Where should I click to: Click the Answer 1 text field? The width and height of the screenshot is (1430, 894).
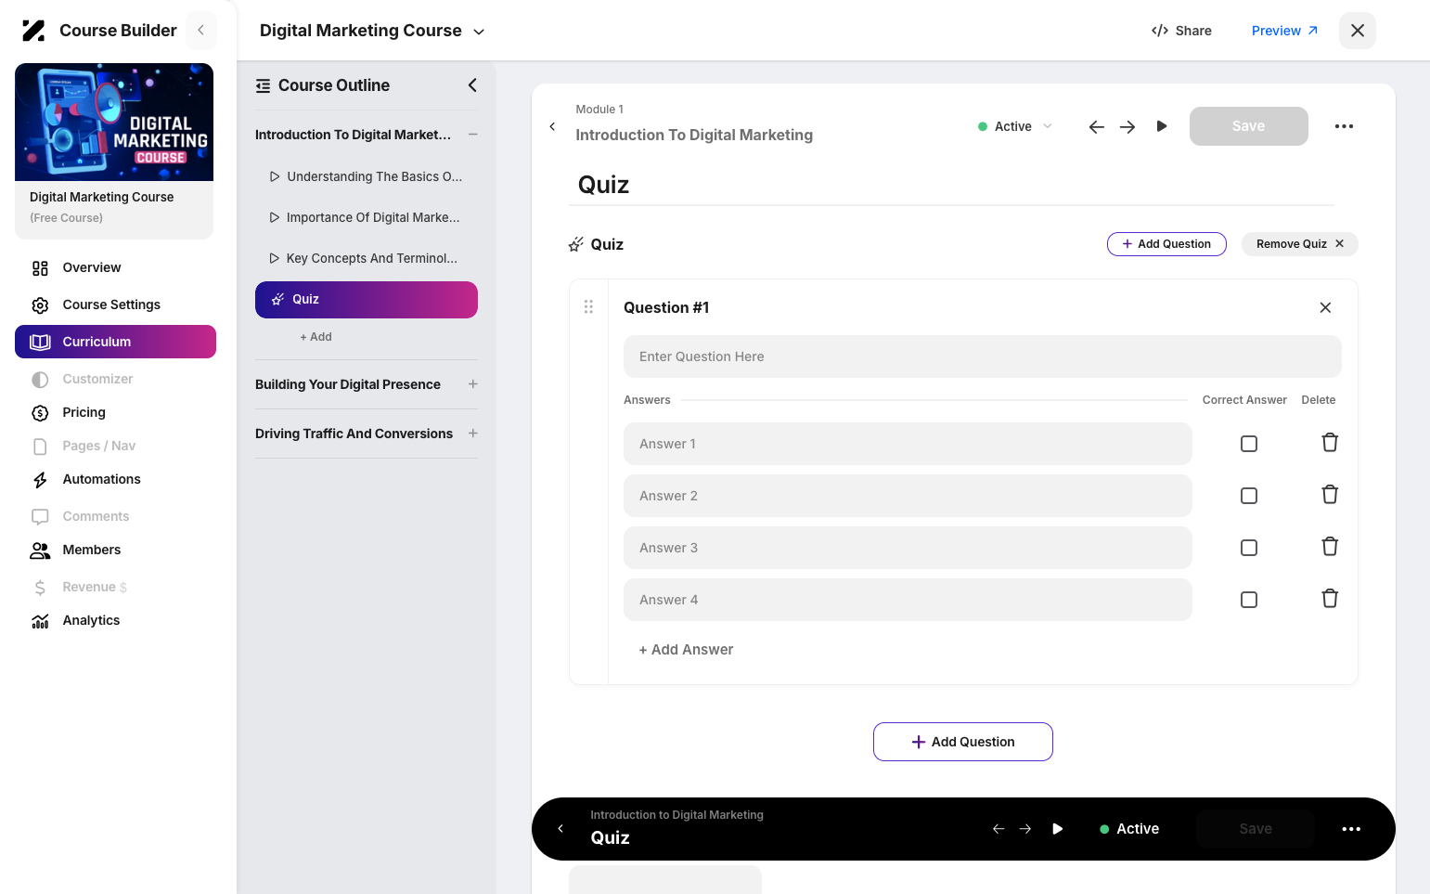pos(908,444)
